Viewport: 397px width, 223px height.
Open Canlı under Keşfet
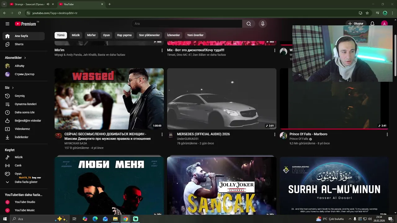(x=24, y=165)
